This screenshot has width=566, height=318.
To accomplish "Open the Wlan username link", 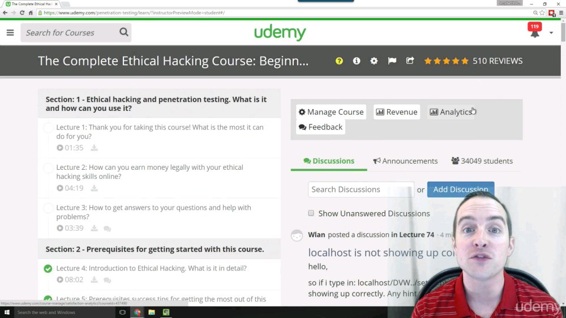I will click(x=316, y=235).
